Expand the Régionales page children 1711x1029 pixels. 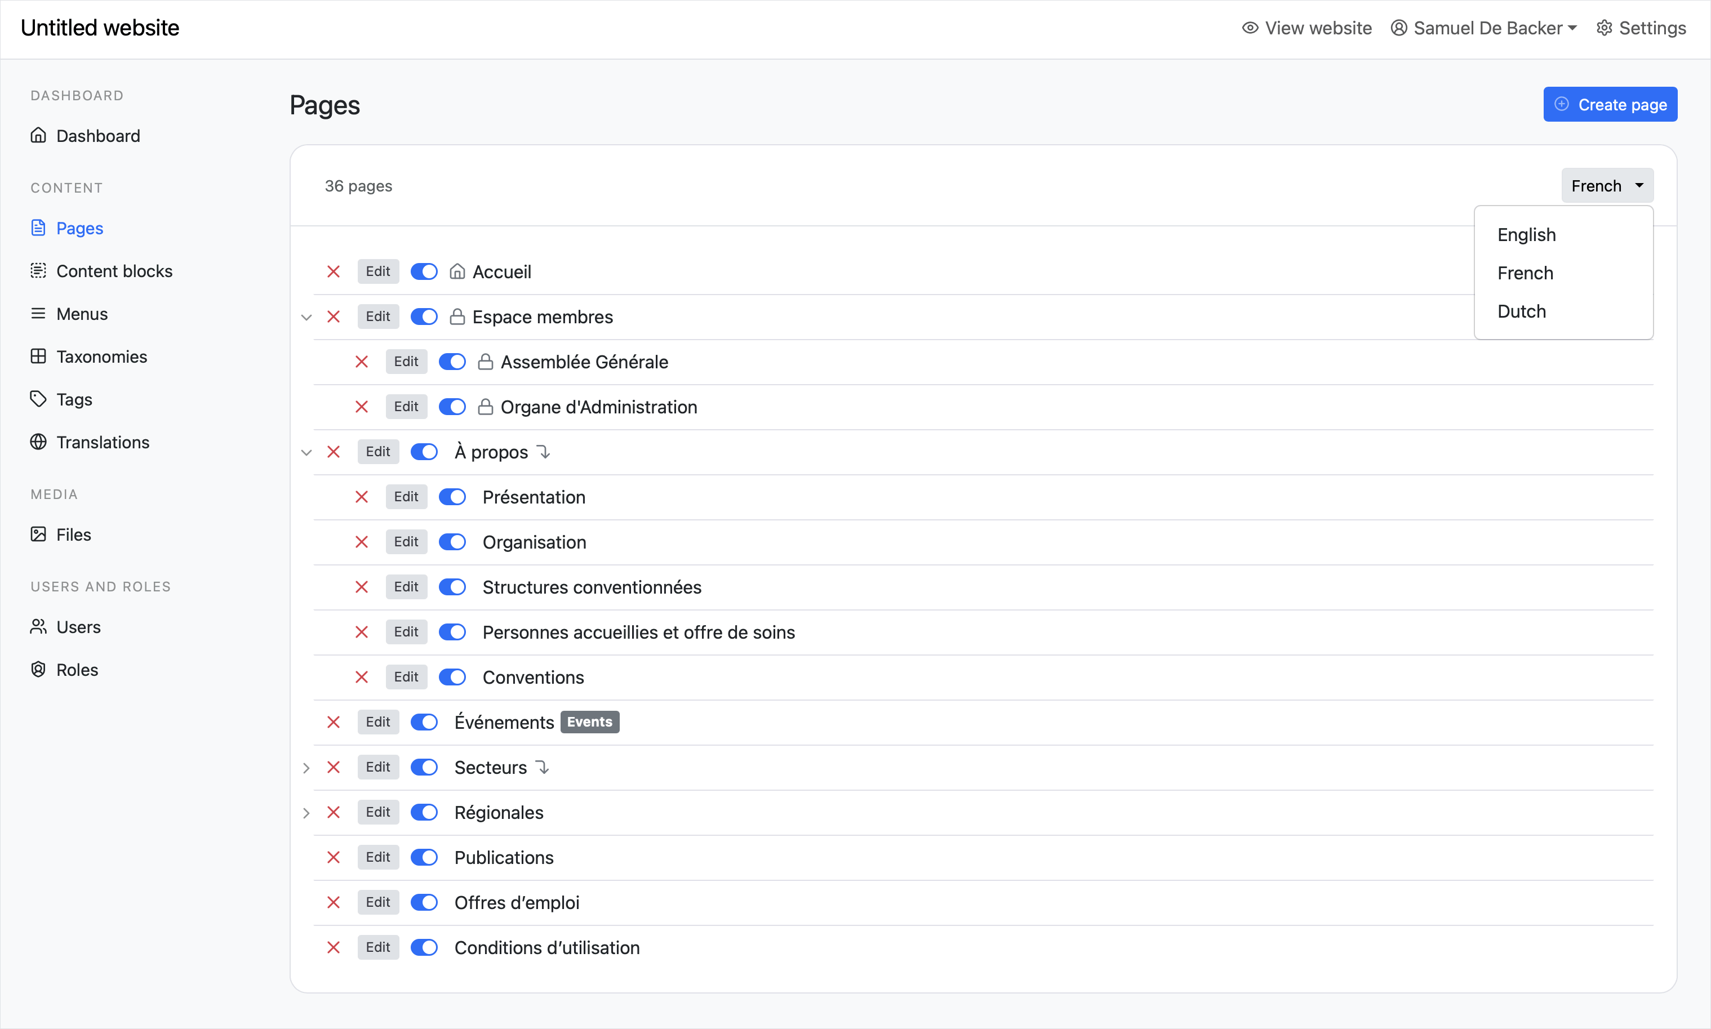(306, 813)
